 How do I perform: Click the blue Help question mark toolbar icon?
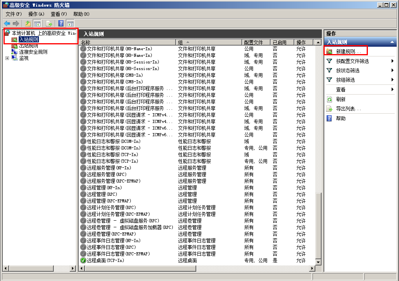tap(61, 23)
